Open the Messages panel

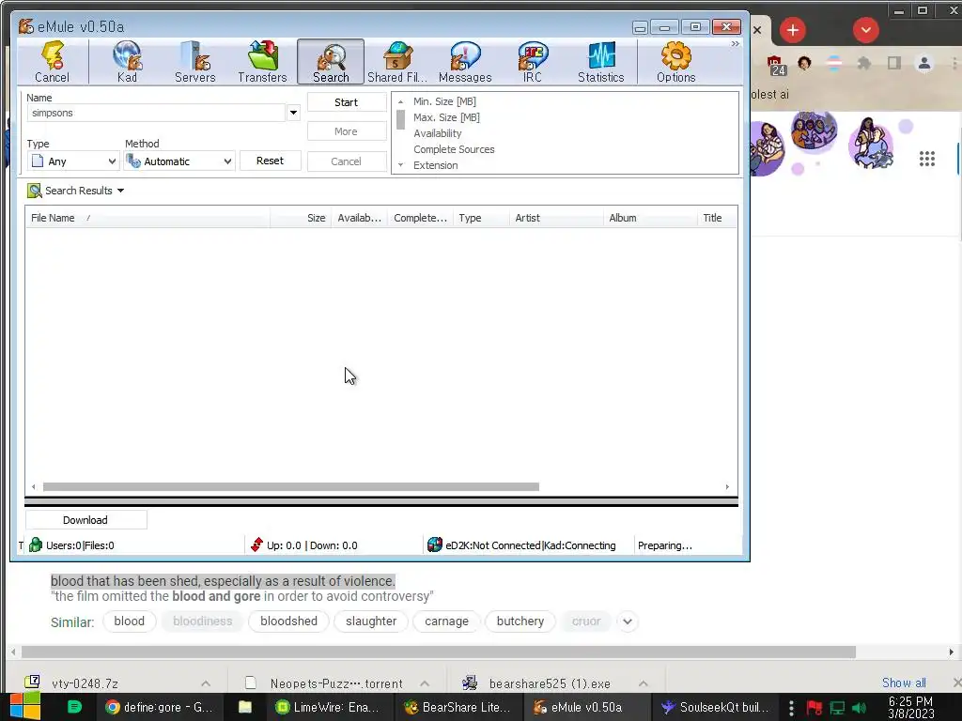(x=465, y=61)
